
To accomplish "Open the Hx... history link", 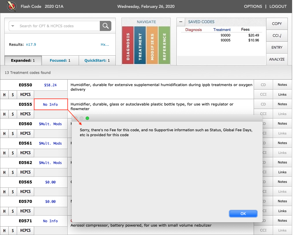I will click(105, 45).
